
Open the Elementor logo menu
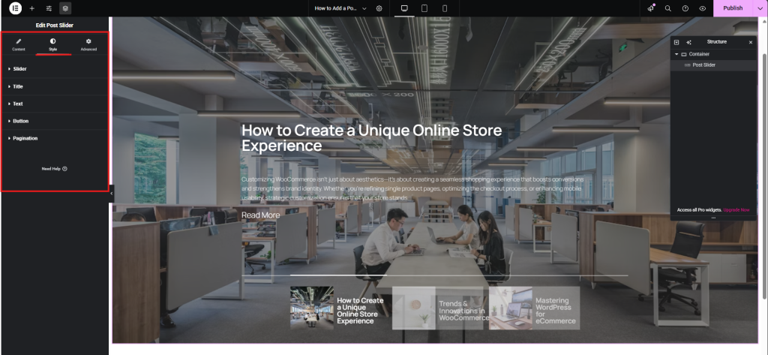click(x=14, y=8)
